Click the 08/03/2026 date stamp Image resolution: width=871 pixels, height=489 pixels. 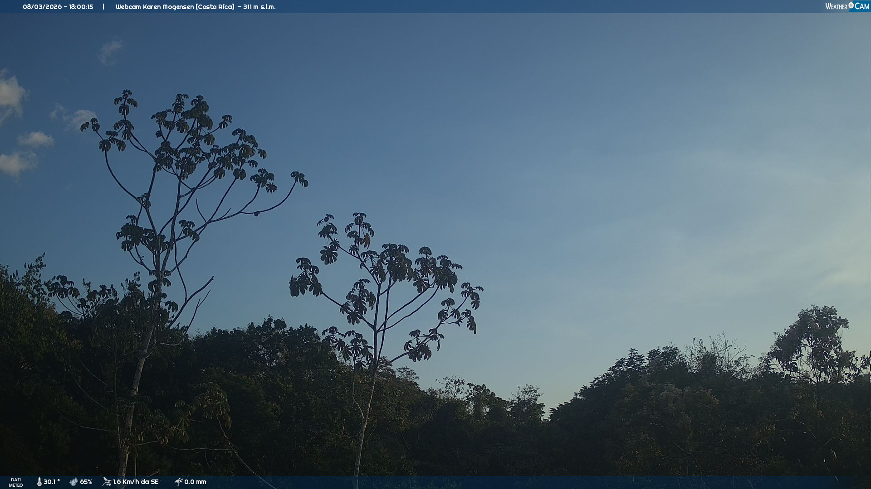click(x=42, y=7)
